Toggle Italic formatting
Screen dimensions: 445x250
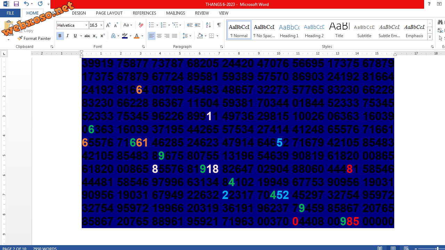tap(67, 36)
